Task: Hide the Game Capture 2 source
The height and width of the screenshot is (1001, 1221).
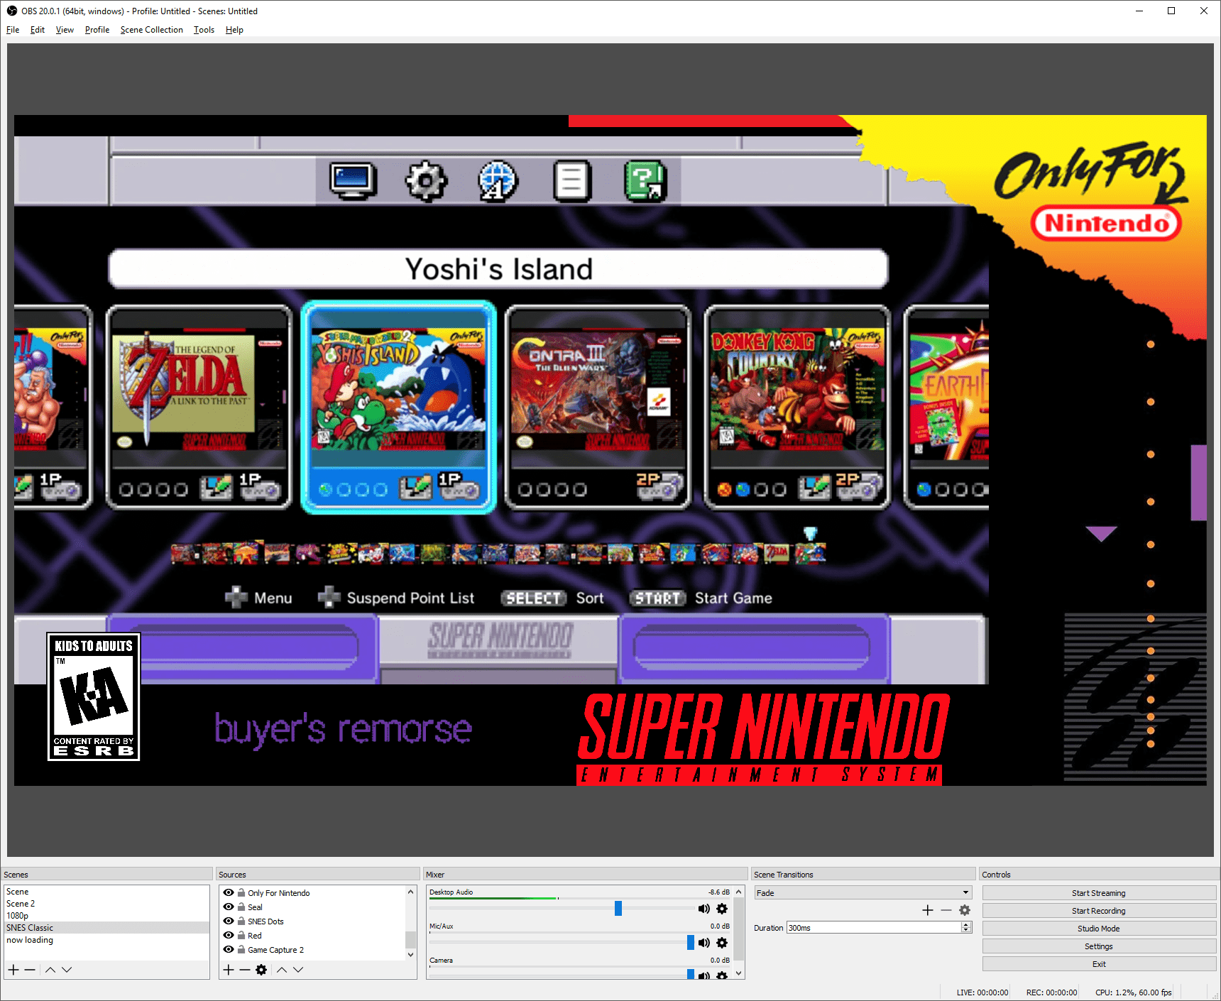Action: click(x=229, y=949)
